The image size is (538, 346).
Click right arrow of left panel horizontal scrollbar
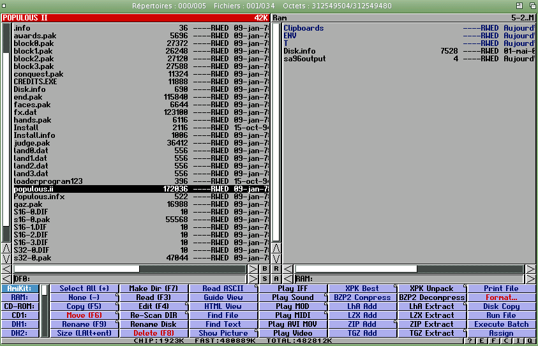click(x=253, y=269)
